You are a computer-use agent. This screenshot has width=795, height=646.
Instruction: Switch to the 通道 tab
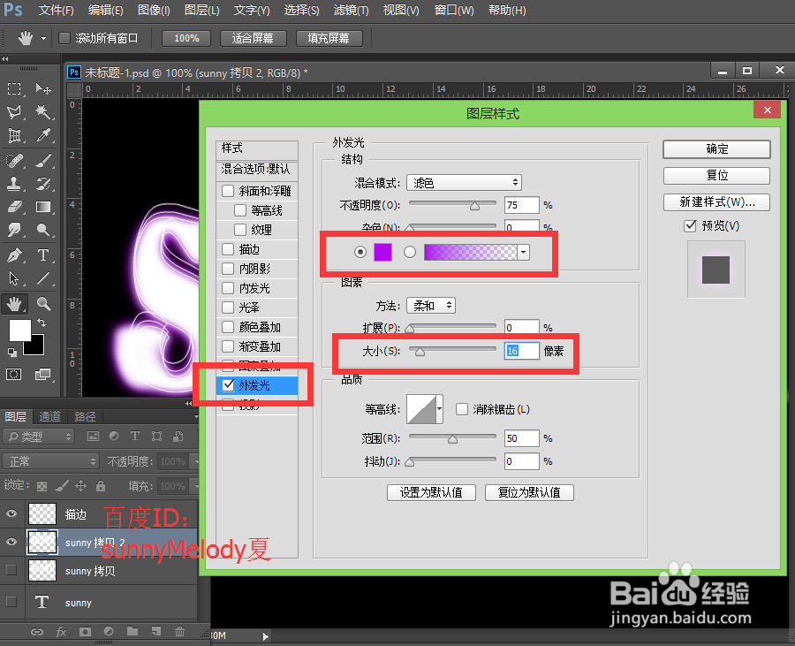click(49, 416)
